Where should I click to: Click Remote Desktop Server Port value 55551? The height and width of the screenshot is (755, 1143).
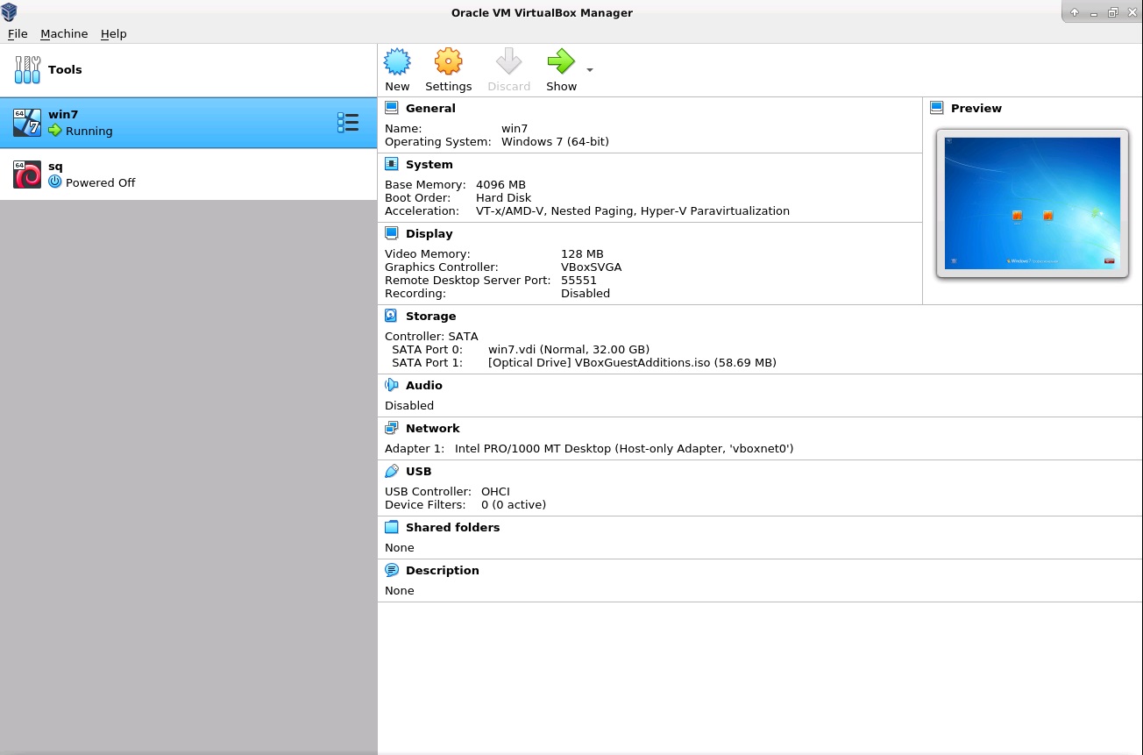click(579, 280)
